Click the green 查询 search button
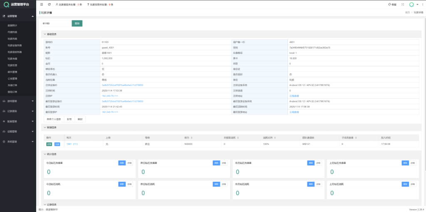 coord(77,24)
